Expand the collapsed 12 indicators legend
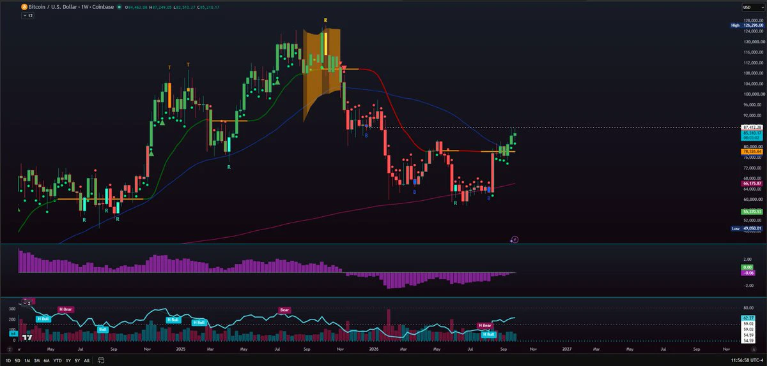The width and height of the screenshot is (767, 366). pos(26,15)
